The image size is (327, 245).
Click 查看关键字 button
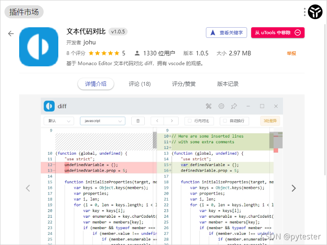click(226, 33)
